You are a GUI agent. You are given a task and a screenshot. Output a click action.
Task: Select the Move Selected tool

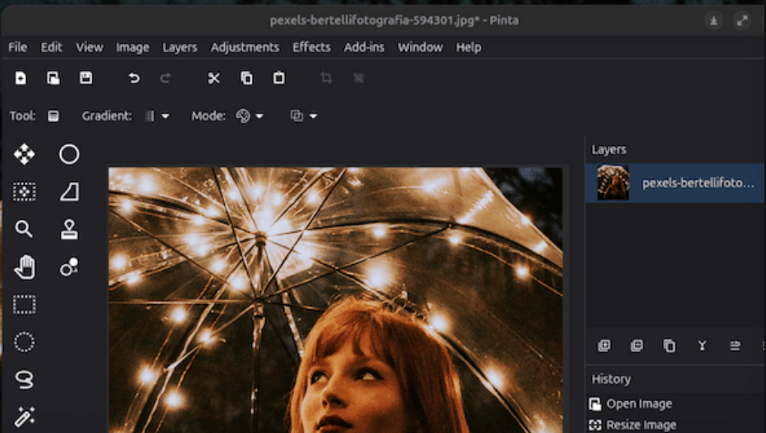[x=25, y=153]
